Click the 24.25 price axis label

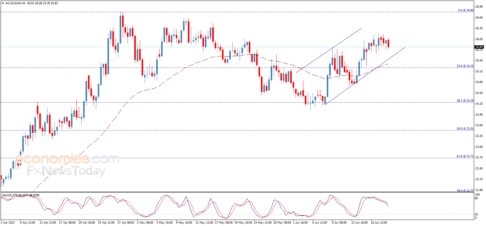[479, 103]
